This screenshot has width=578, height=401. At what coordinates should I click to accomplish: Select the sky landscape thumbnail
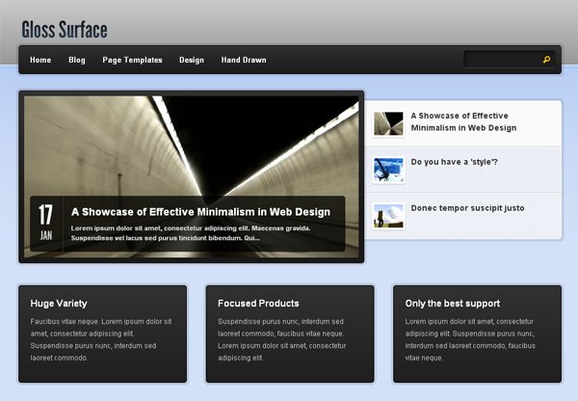(388, 216)
